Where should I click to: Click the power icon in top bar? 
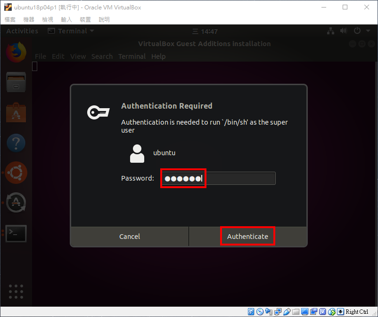point(357,31)
